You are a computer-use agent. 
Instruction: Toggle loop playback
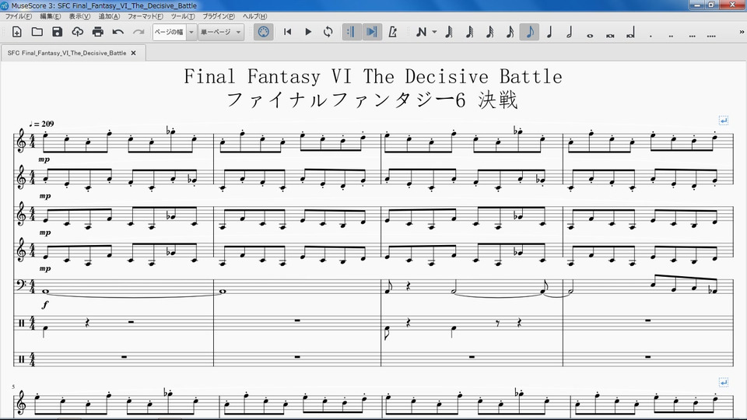[x=328, y=32]
